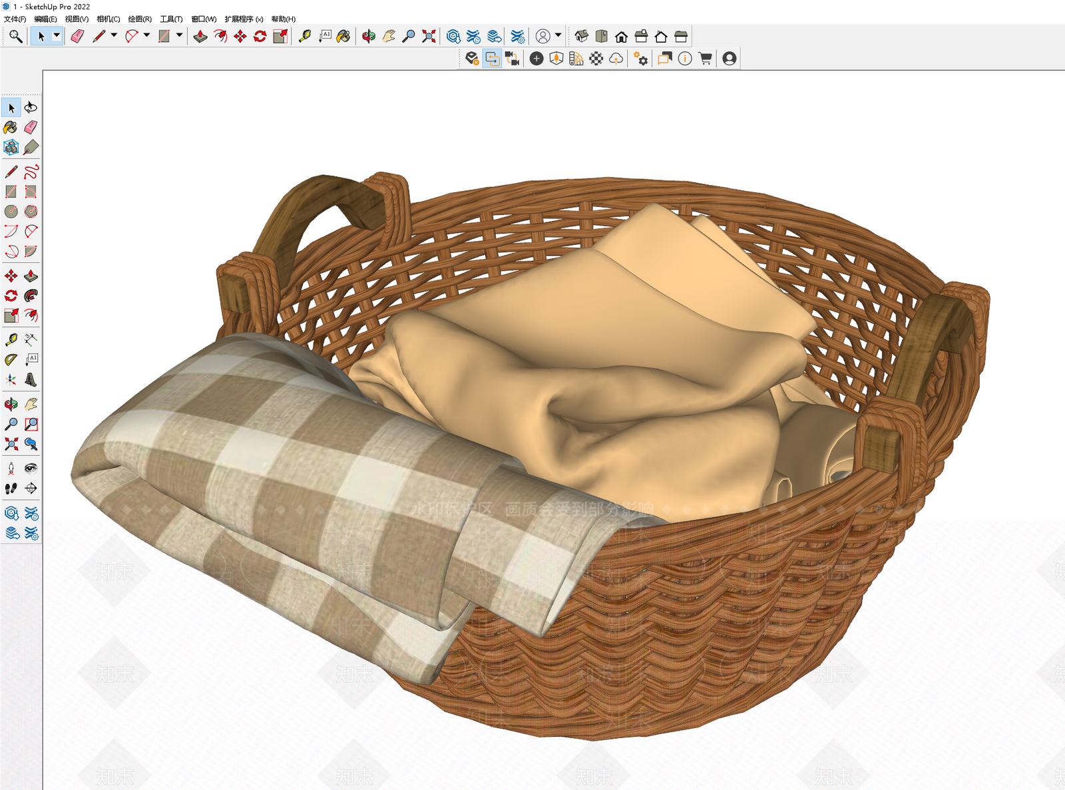Choose the Pie arc tool
The image size is (1065, 790).
tap(31, 252)
